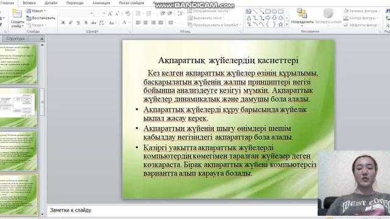The image size is (390, 219).
Task: Switch to Дизайн ribbon tab
Action: 51,3
